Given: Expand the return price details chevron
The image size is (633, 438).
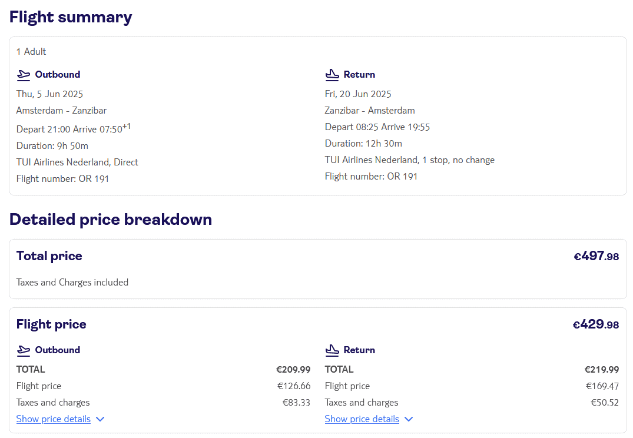Looking at the screenshot, I should tap(409, 419).
